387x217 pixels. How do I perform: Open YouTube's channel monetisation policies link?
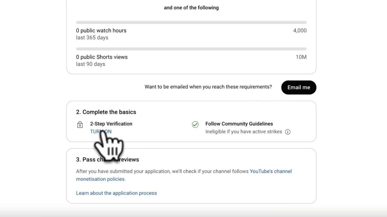point(271,171)
